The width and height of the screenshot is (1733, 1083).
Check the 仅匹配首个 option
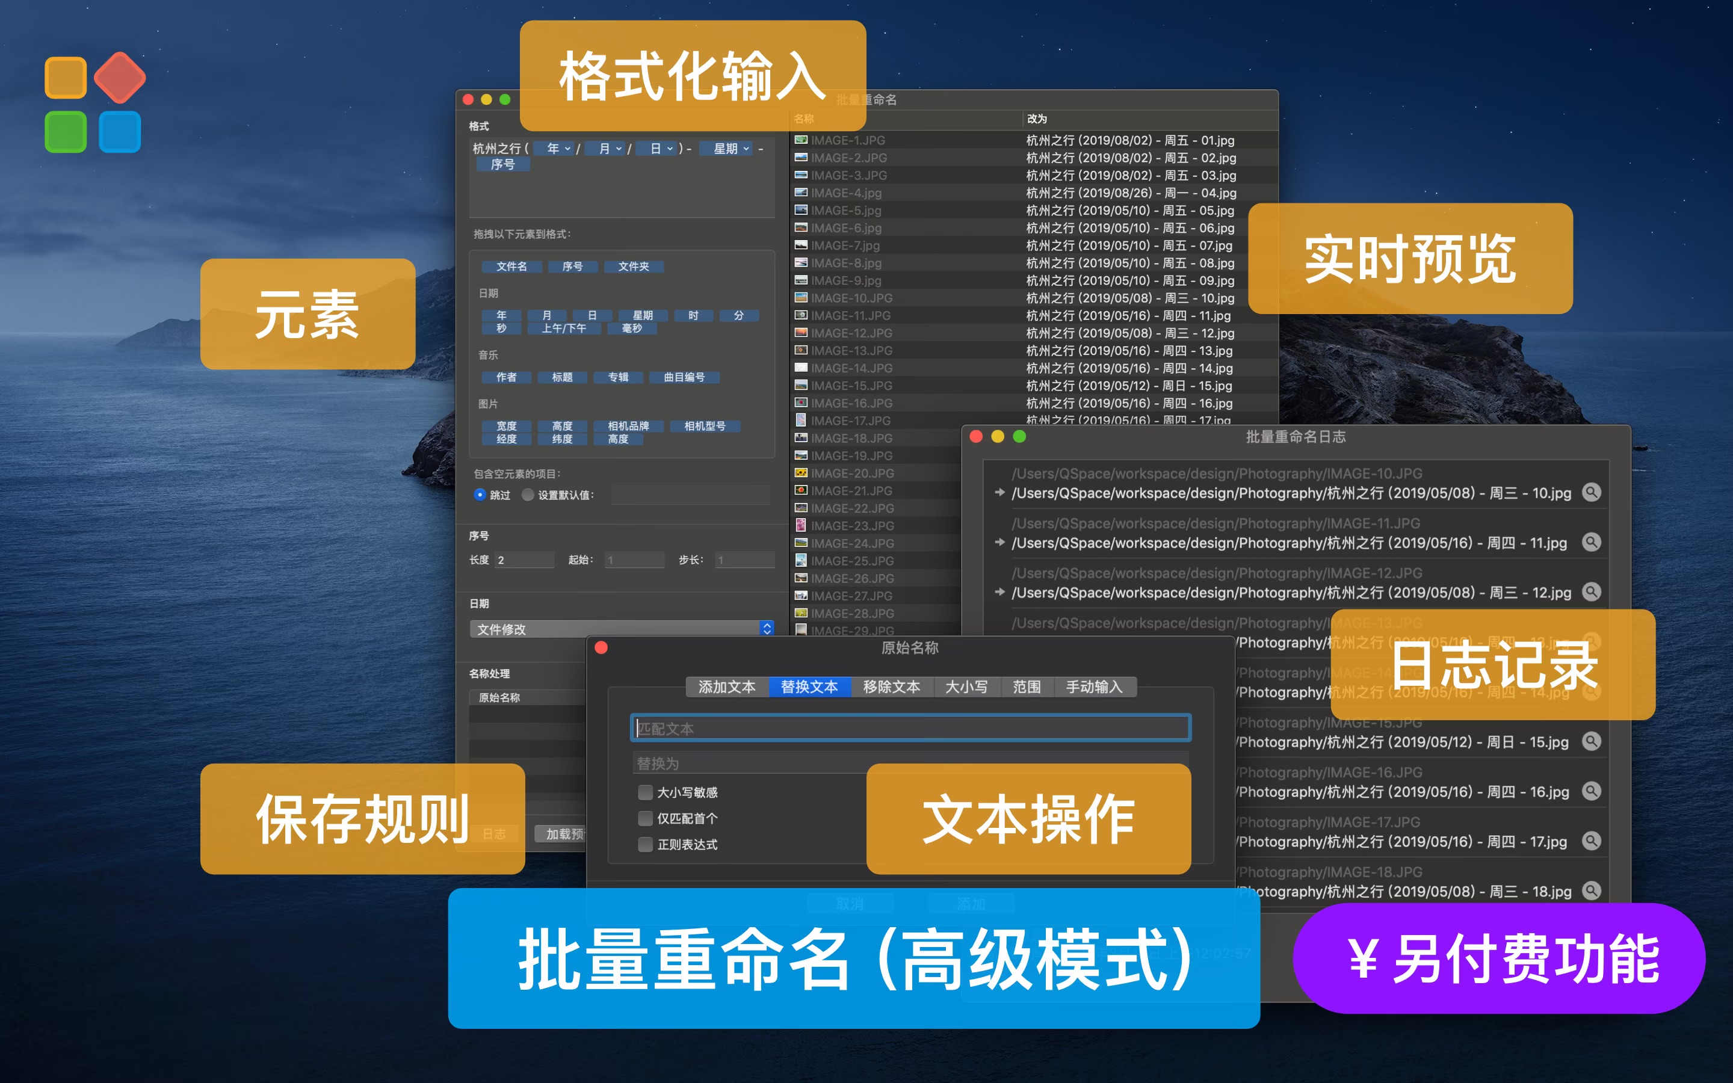click(645, 818)
